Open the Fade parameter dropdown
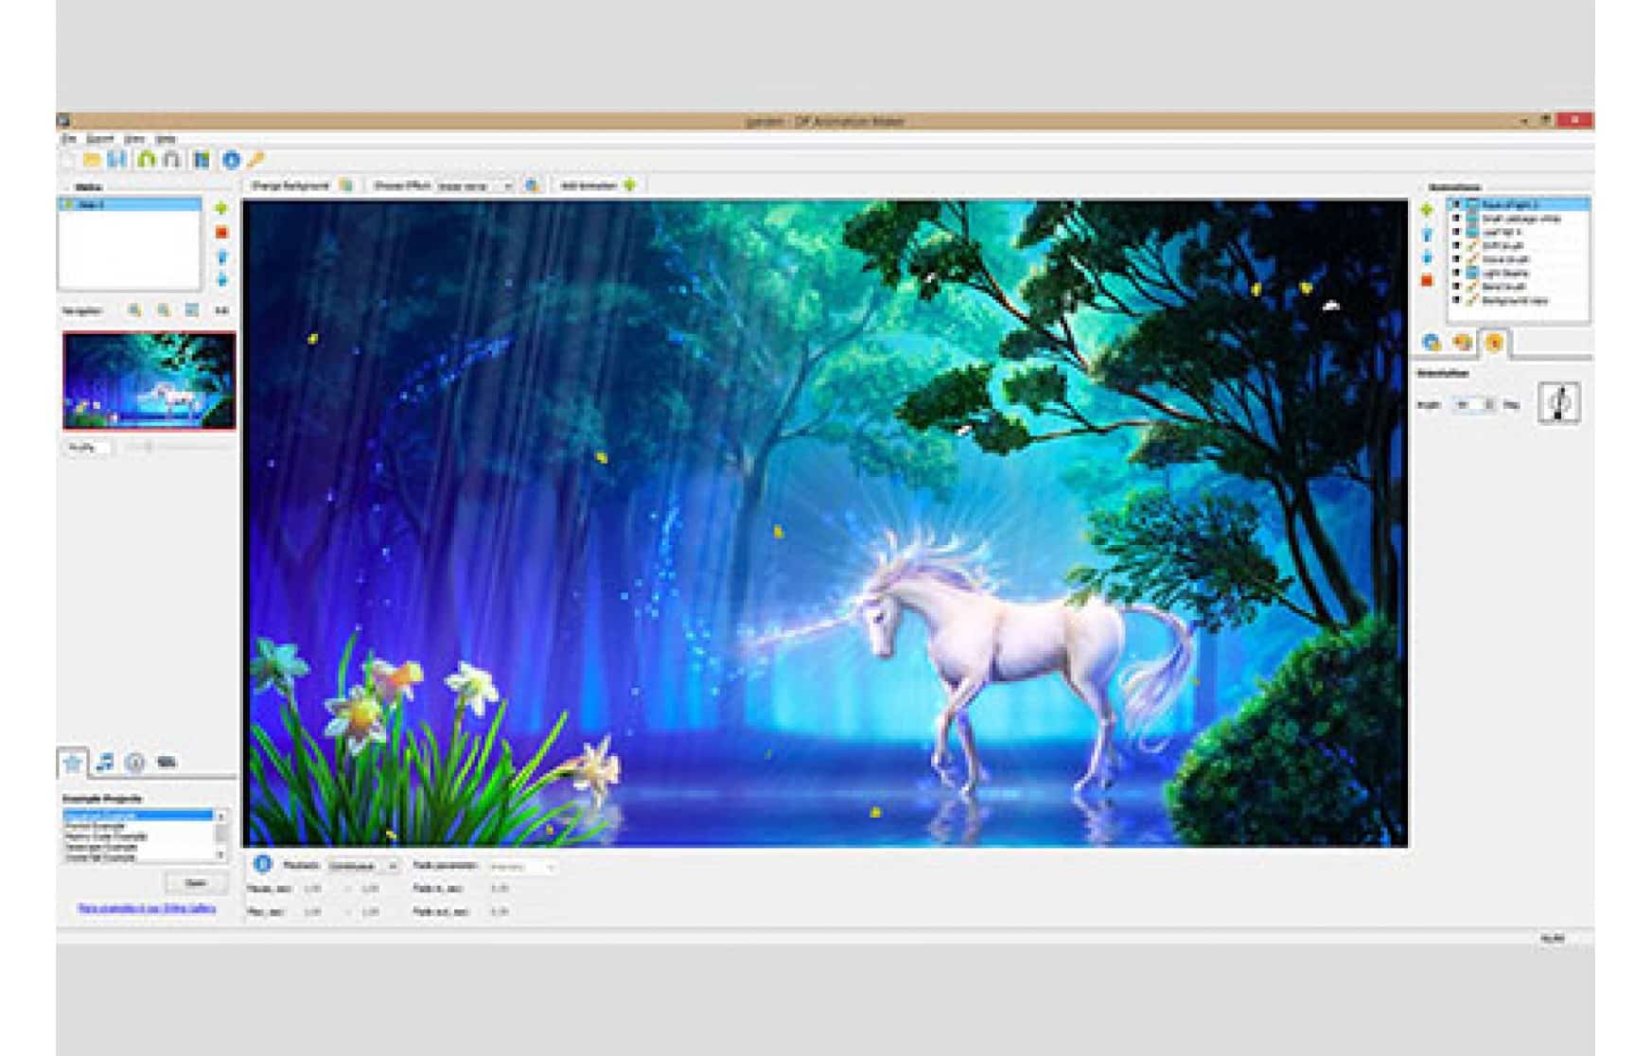Viewport: 1652px width, 1056px height. pyautogui.click(x=551, y=866)
